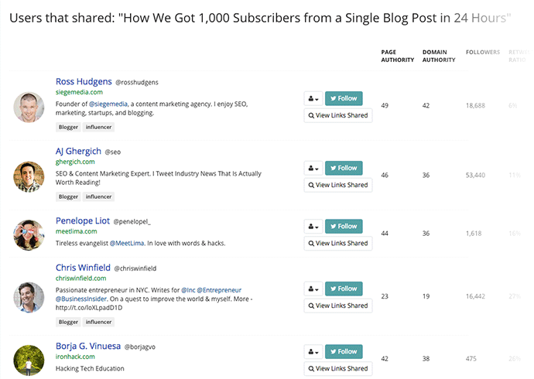534x379 pixels.
Task: Open the siegemedia.com website link
Action: pos(79,92)
